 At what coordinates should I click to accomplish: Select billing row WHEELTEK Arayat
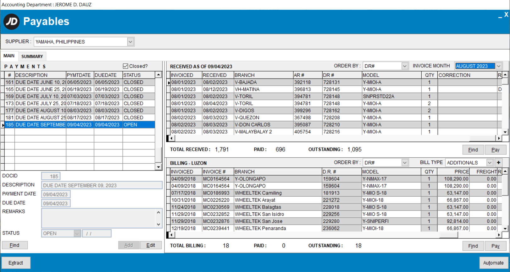coord(336,200)
